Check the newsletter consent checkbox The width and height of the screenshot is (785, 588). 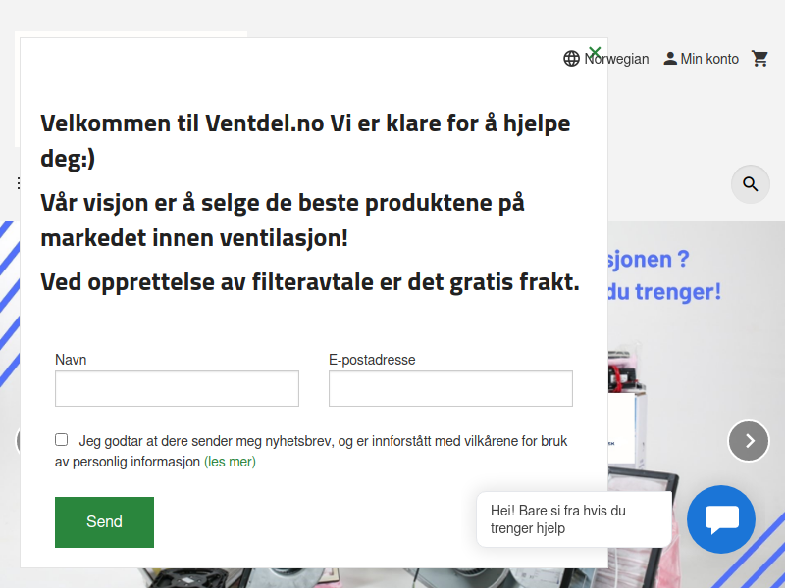click(61, 439)
